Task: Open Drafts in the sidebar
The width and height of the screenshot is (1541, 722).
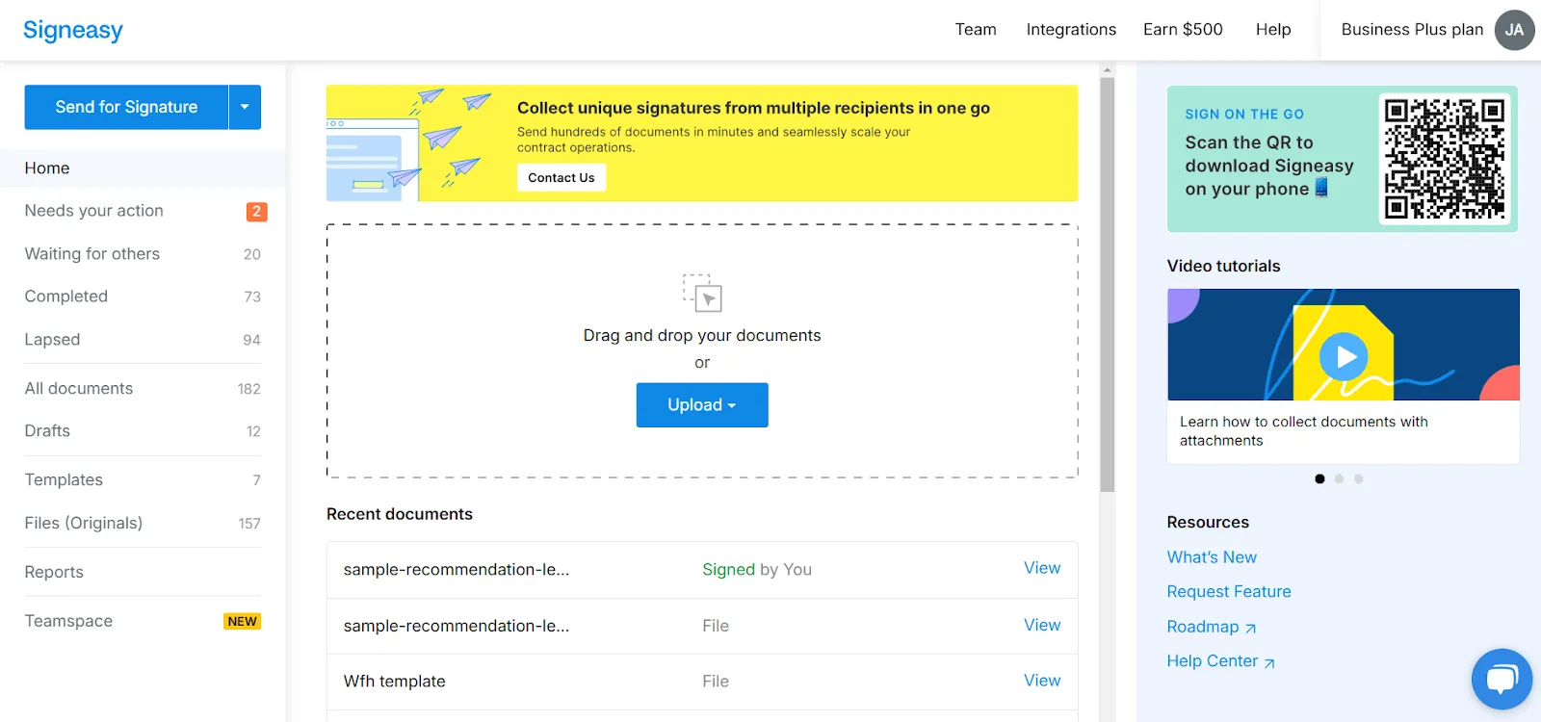Action: (143, 431)
